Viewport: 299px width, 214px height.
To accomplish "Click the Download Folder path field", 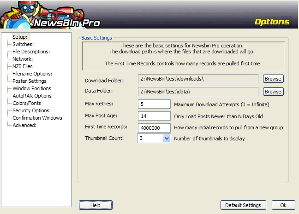I will [198, 79].
